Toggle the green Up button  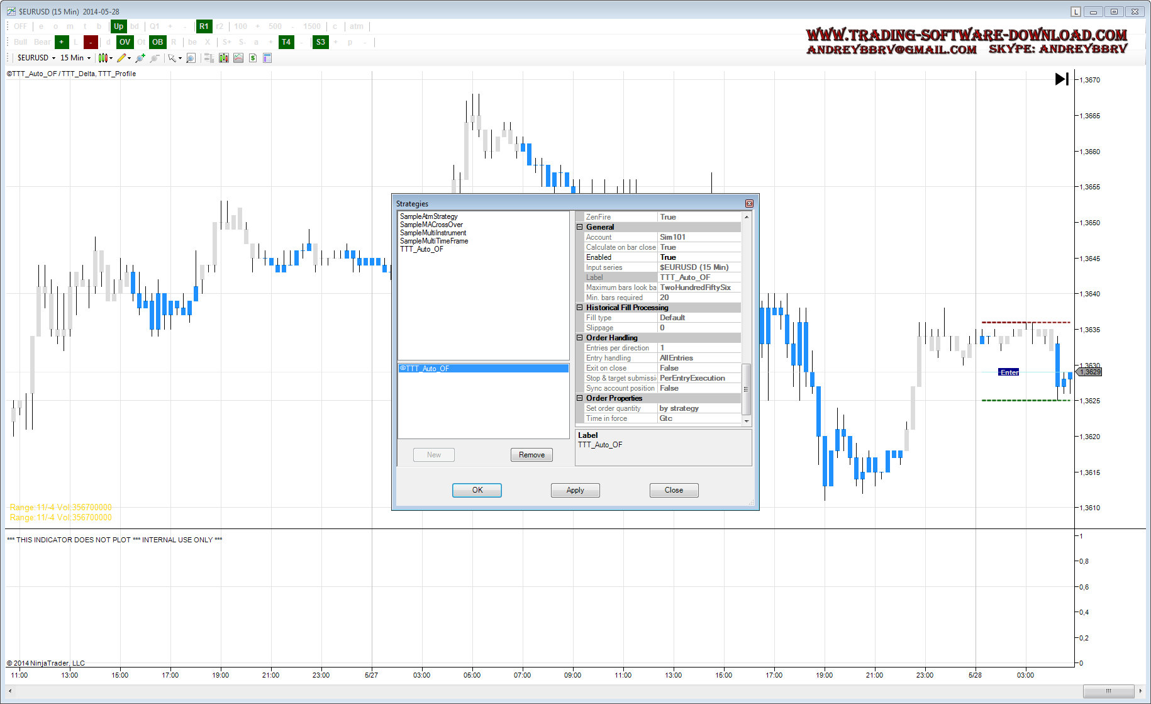(x=118, y=26)
